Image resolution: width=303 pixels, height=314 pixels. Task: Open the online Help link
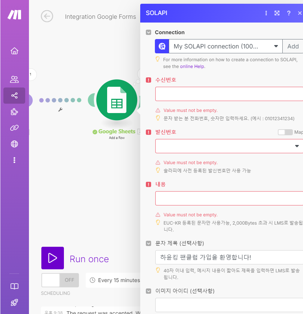(192, 66)
